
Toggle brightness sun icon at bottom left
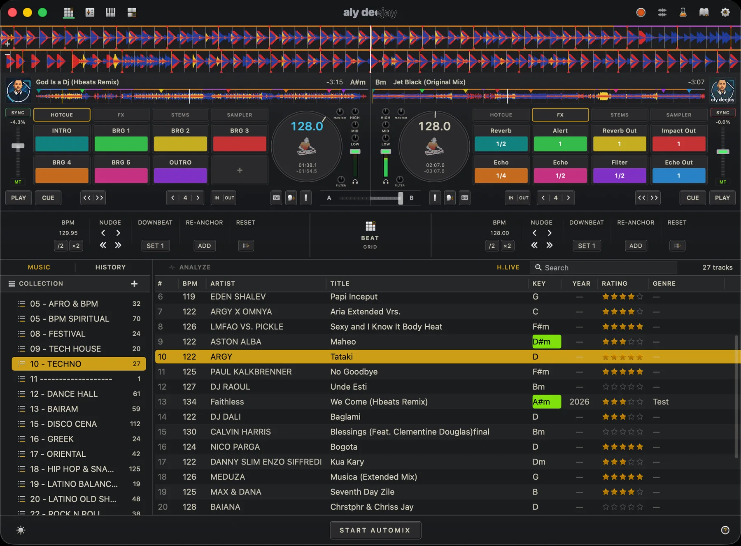coord(21,530)
